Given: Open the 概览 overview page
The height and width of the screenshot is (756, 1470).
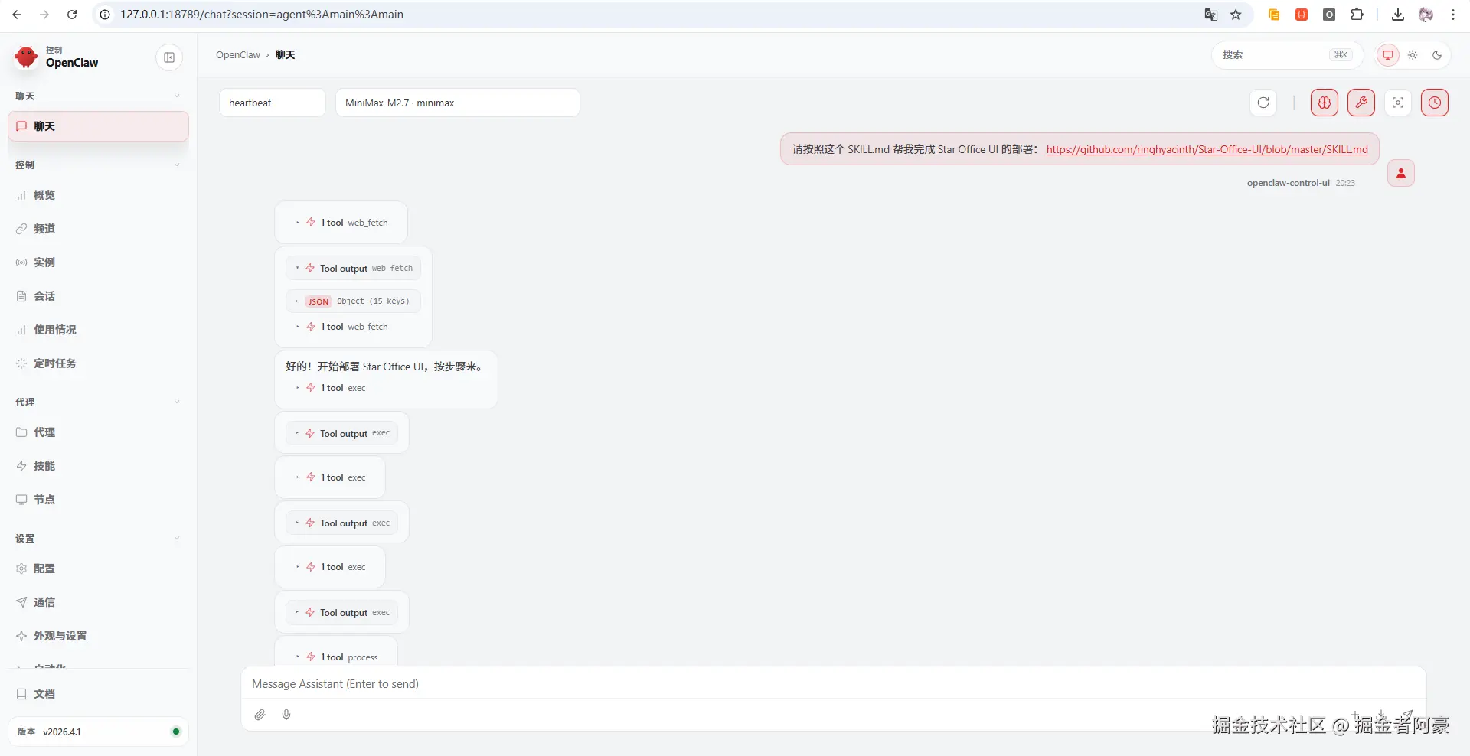Looking at the screenshot, I should [98, 195].
